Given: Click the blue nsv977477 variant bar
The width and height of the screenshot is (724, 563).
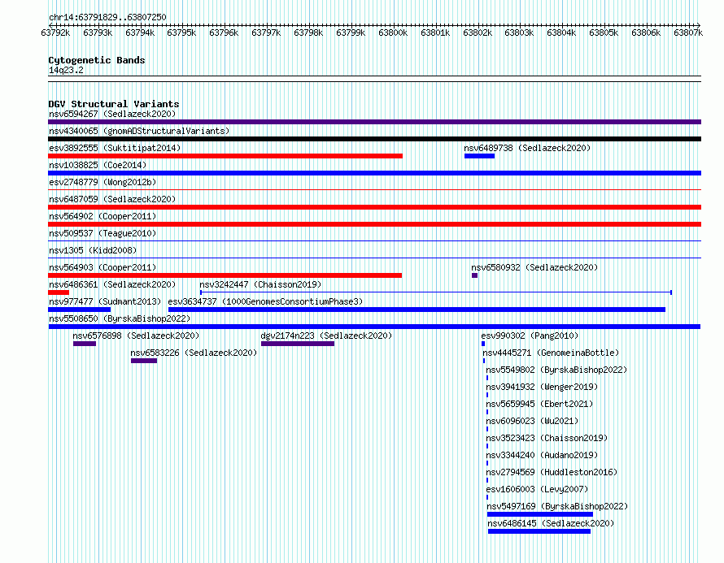Looking at the screenshot, I should point(80,310).
